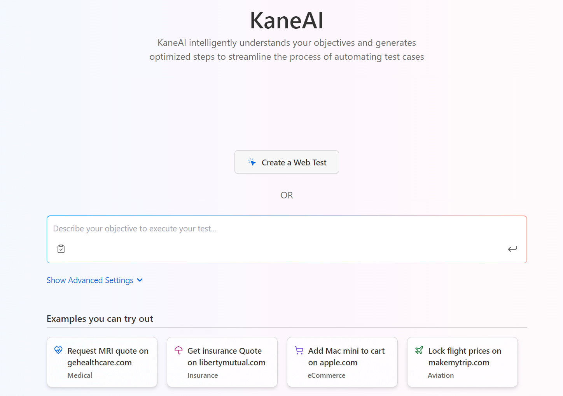The width and height of the screenshot is (563, 396).
Task: Expand the chevron beside Show Advanced Settings
Action: click(x=140, y=280)
